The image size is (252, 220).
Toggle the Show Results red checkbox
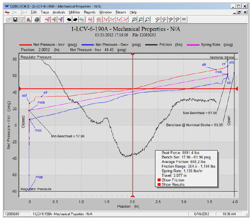[159, 184]
